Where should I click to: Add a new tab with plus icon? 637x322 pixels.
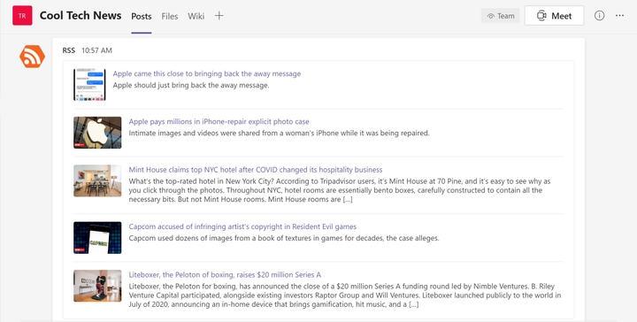pyautogui.click(x=219, y=16)
